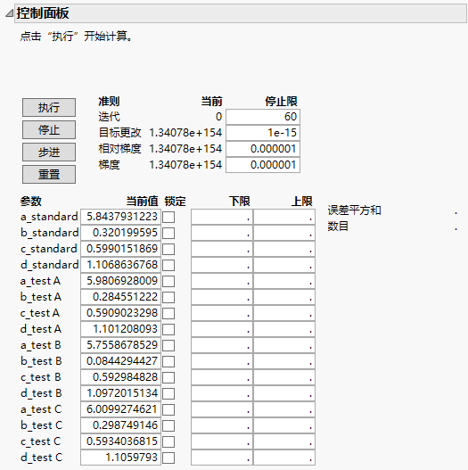This screenshot has height=470, width=468.
Task: Edit d_test A current value 1.101208093
Action: coord(120,329)
